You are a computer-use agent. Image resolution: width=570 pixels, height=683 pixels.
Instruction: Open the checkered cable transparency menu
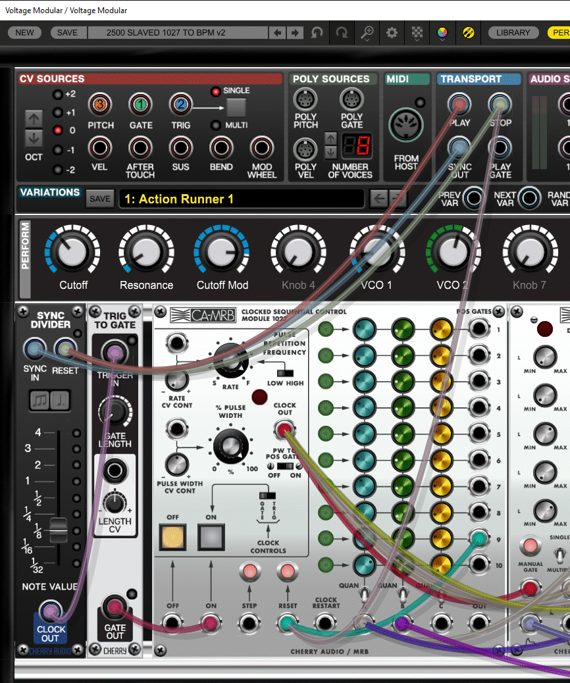click(417, 33)
